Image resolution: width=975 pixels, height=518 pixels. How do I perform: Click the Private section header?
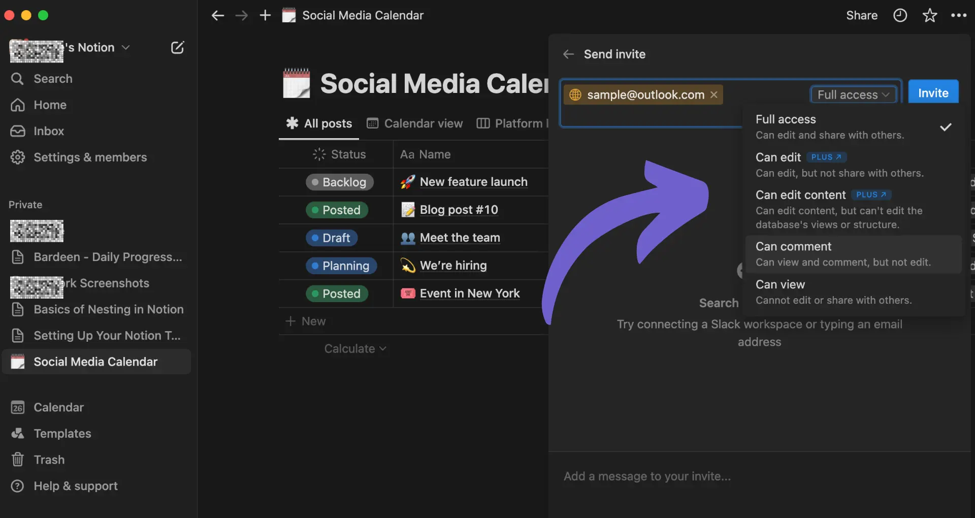25,205
